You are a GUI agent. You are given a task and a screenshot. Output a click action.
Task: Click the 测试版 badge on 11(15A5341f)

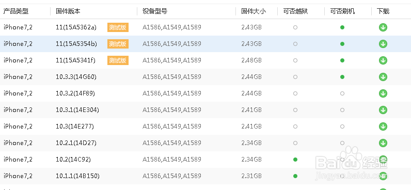[118, 60]
